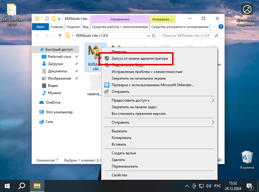Open the Start menu icon

[x=7, y=186]
